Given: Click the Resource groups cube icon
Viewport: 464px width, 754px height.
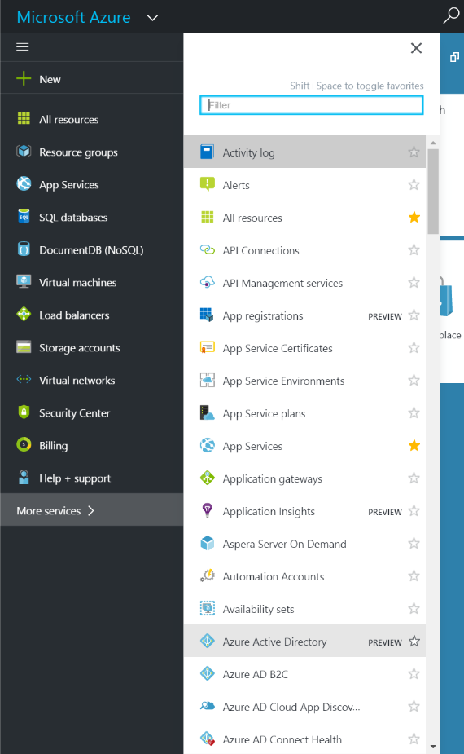Looking at the screenshot, I should point(24,151).
